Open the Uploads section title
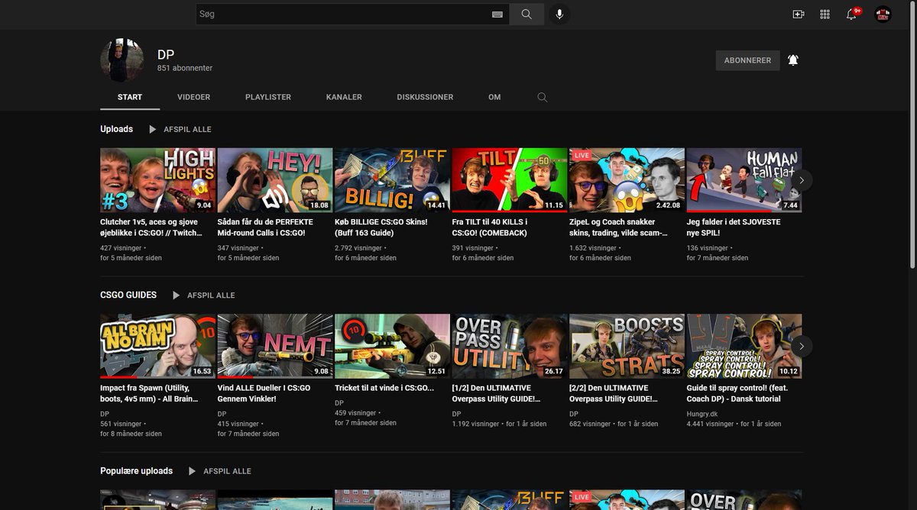The height and width of the screenshot is (510, 917). 116,129
